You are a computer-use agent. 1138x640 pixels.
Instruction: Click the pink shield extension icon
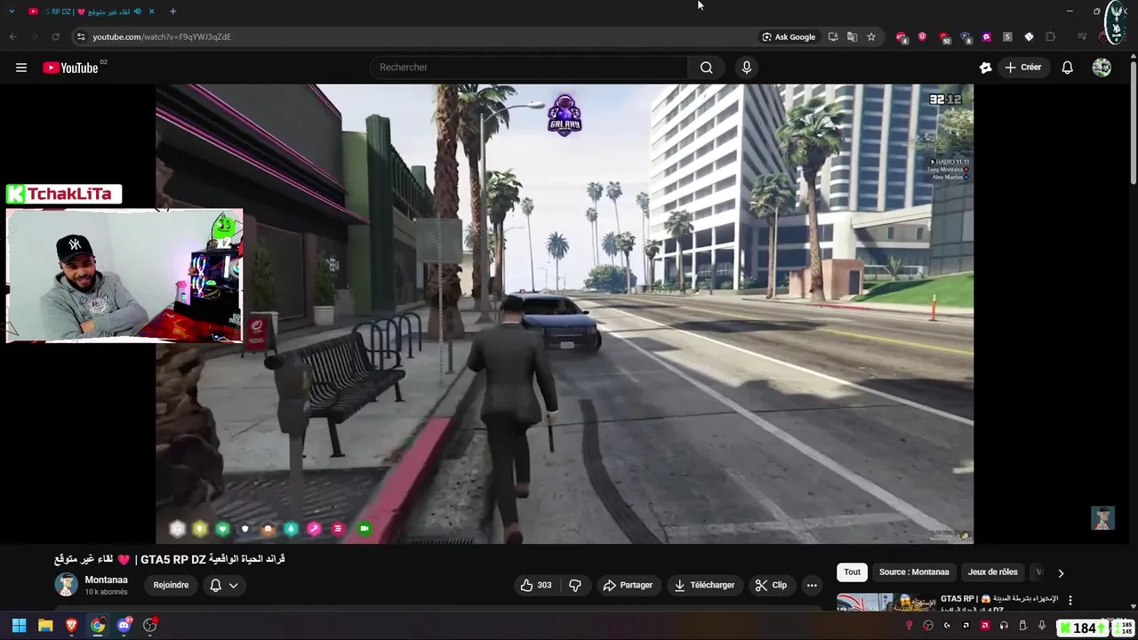point(922,36)
